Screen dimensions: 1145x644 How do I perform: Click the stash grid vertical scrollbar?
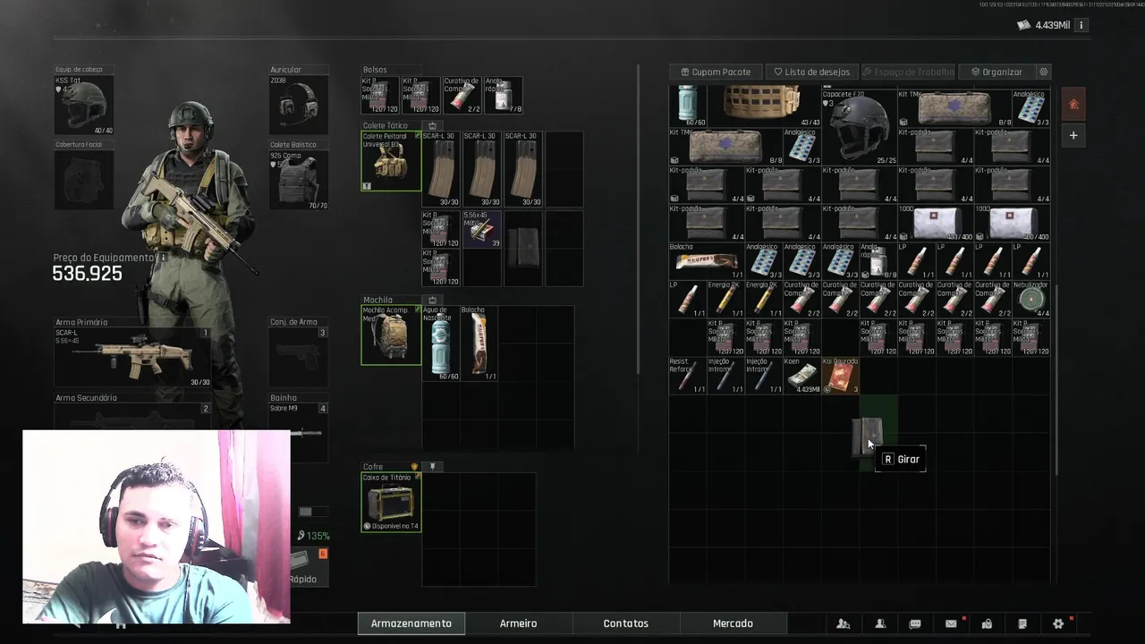point(1056,380)
